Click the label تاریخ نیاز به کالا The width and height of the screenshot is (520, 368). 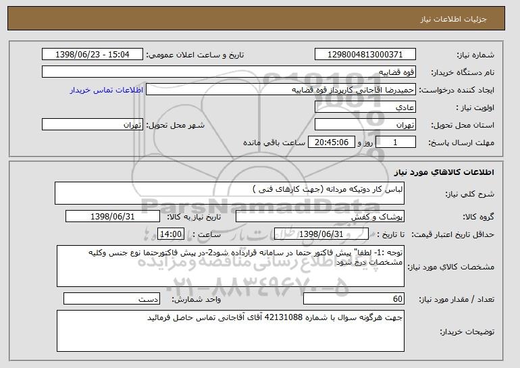(194, 217)
